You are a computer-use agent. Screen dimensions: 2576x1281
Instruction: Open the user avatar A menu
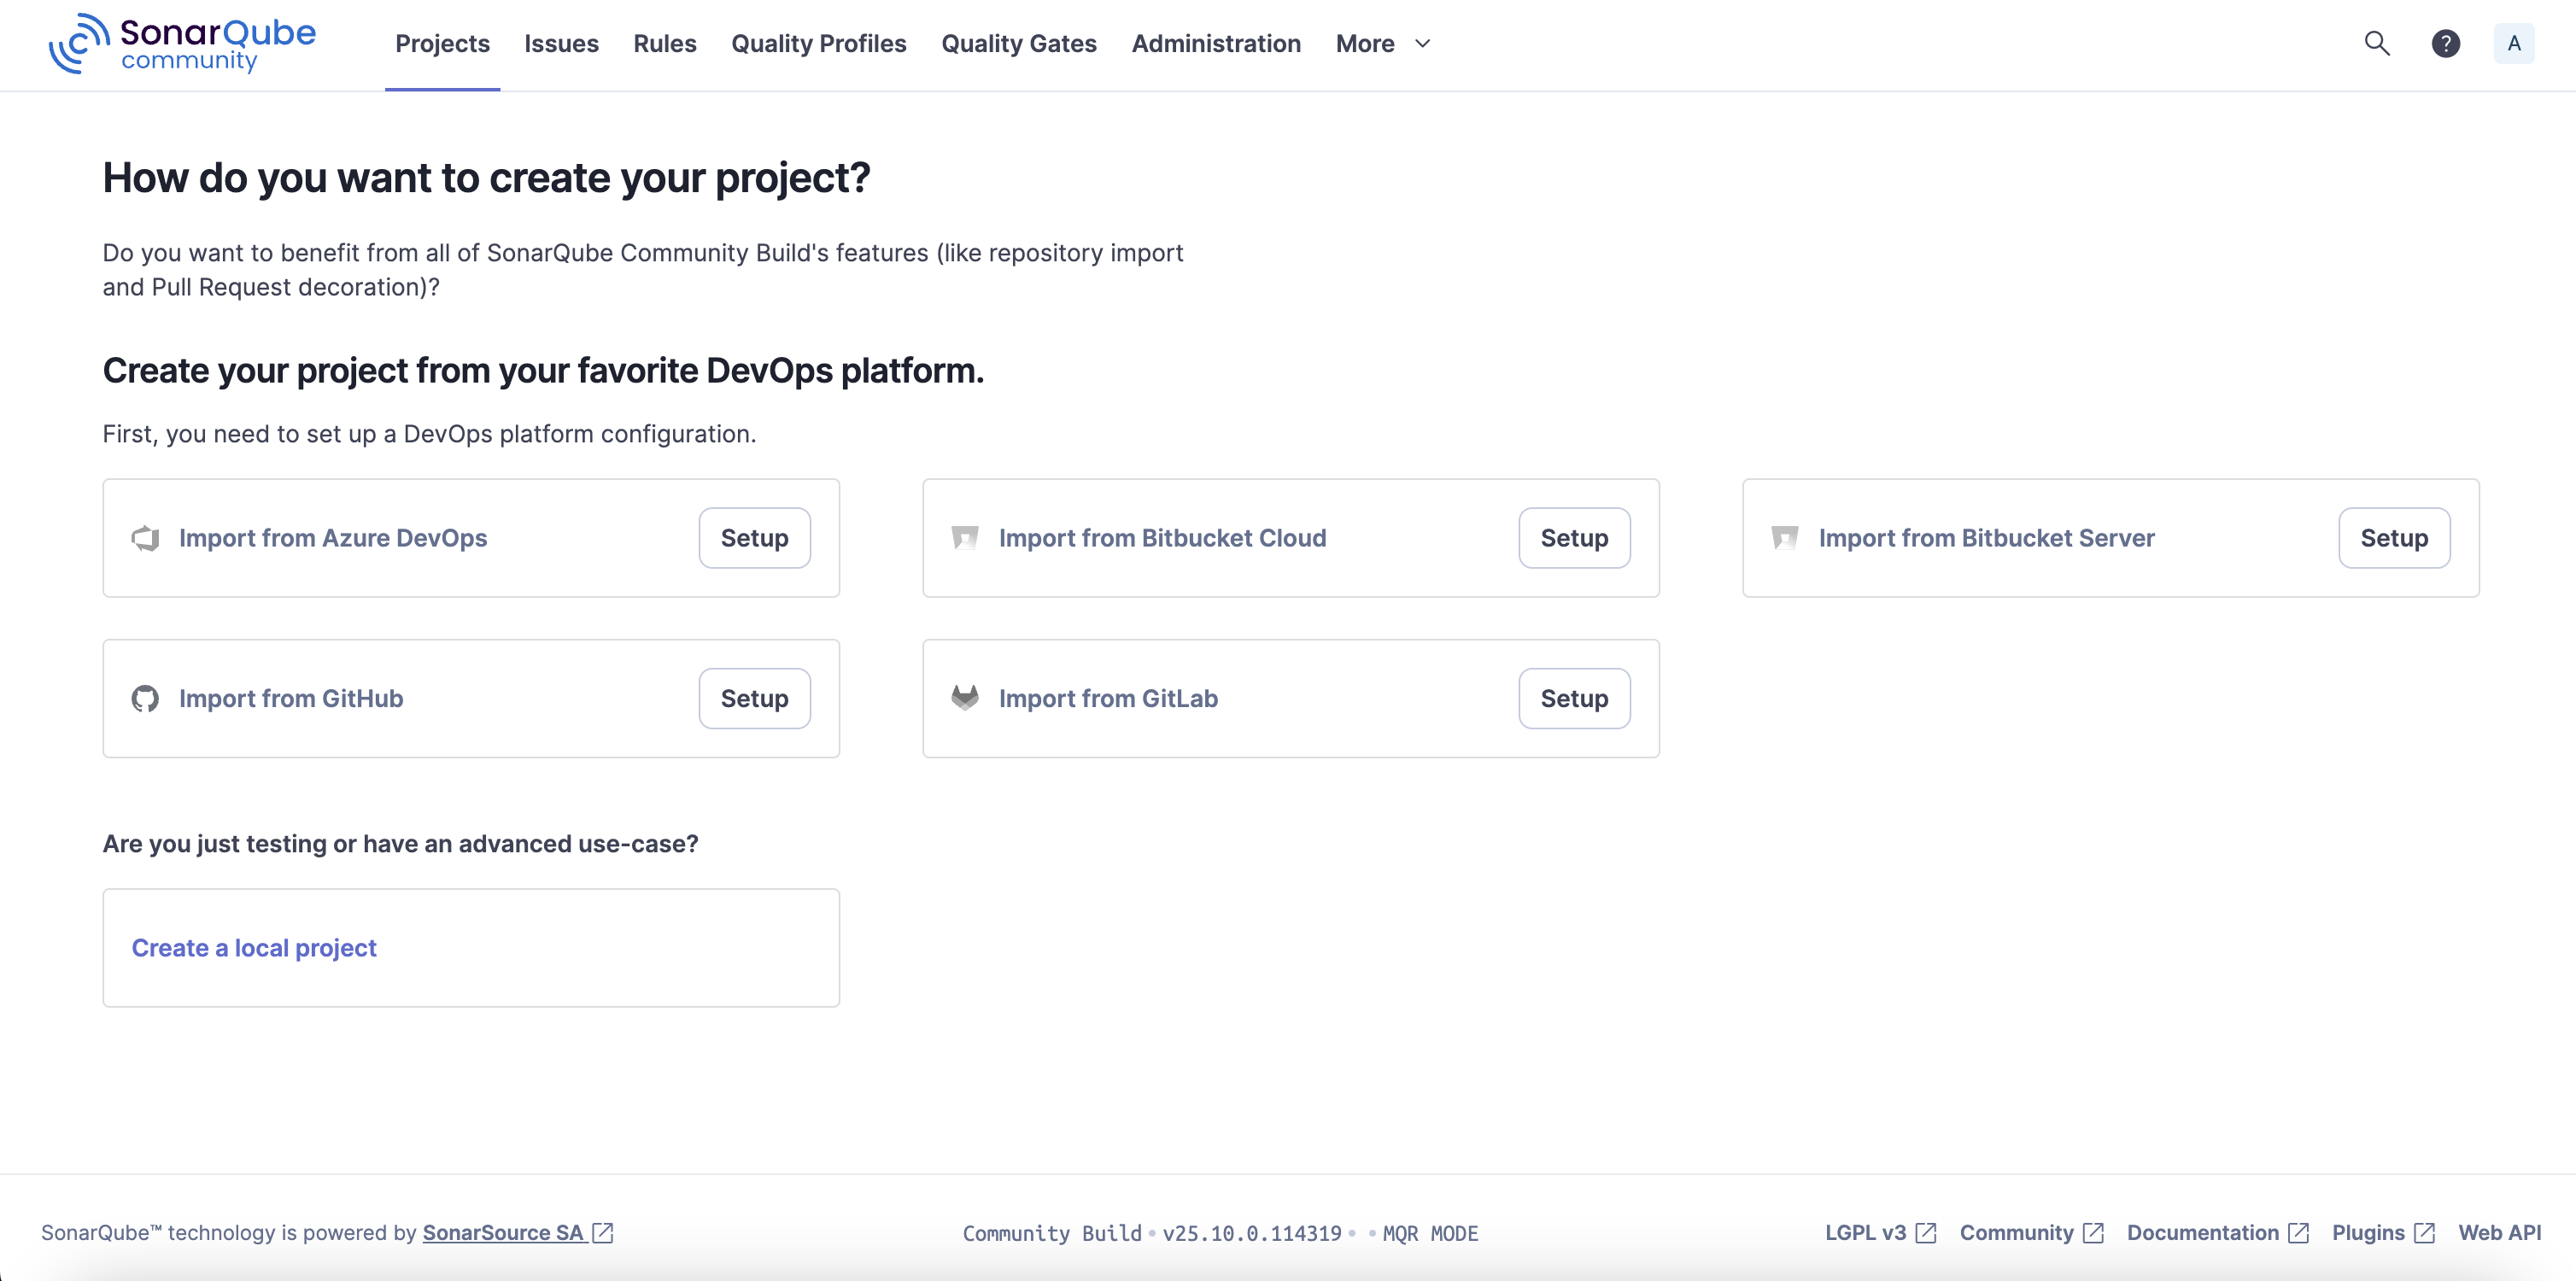pyautogui.click(x=2513, y=44)
